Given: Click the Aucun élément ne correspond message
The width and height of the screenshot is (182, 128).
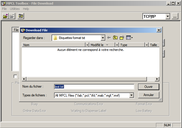Looking at the screenshot, I should click(x=91, y=50).
